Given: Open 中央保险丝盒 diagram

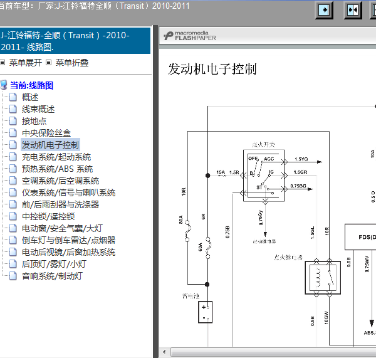Looking at the screenshot, I should tap(46, 133).
